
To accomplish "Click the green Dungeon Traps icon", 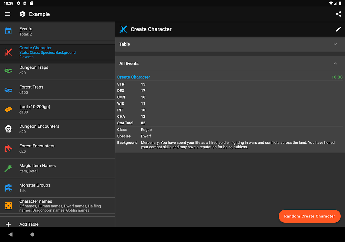I will point(8,70).
